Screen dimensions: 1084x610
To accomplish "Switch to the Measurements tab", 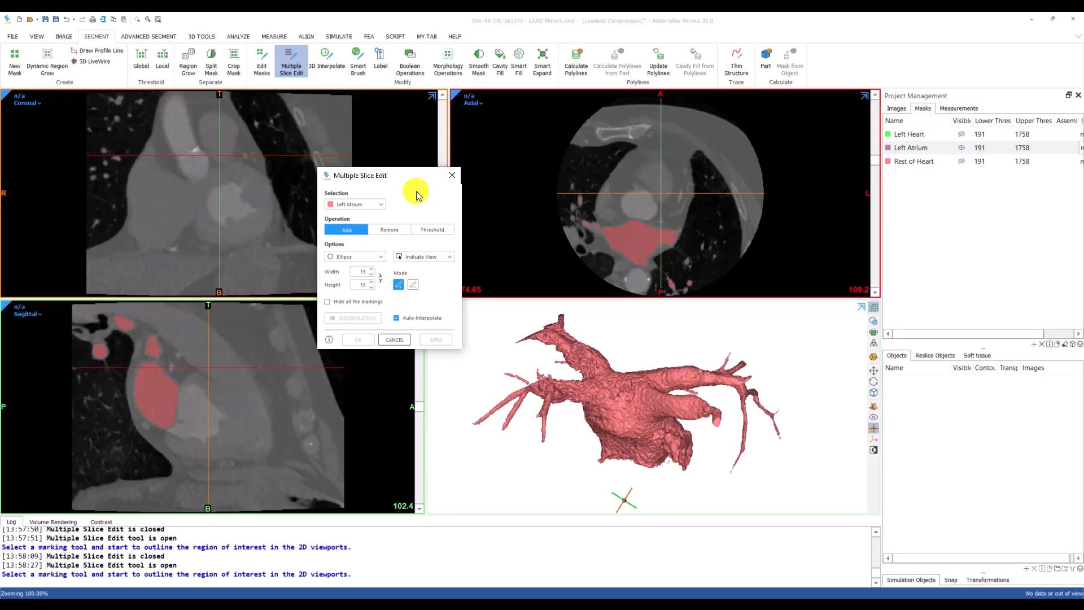I will (958, 108).
